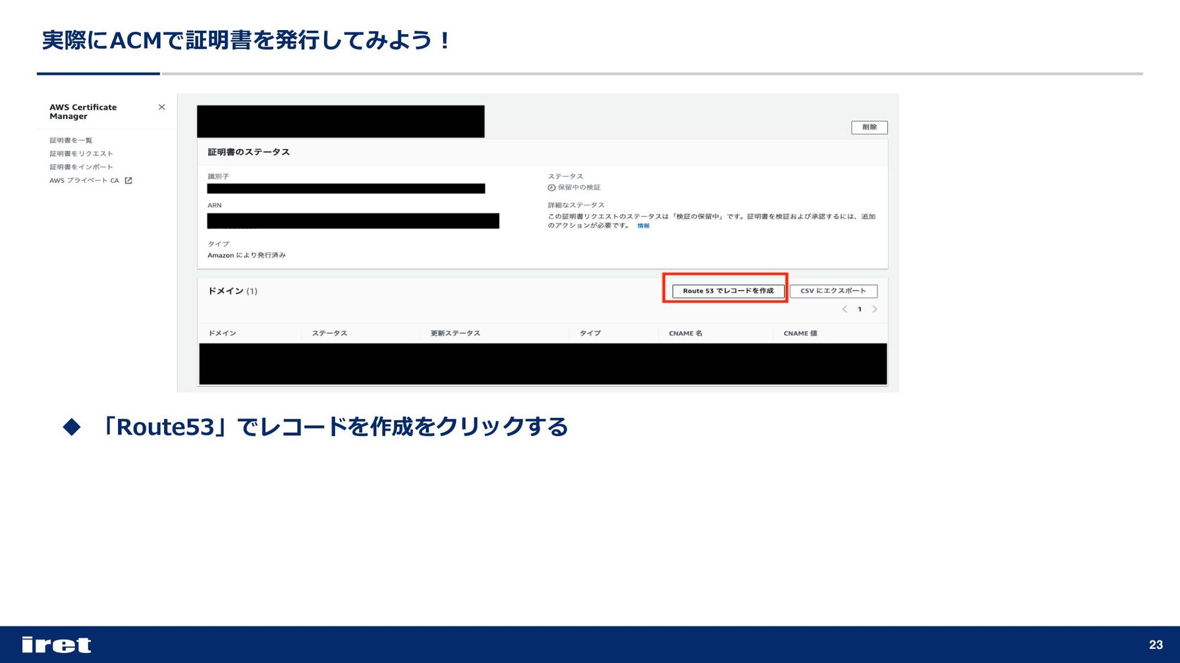Image resolution: width=1180 pixels, height=663 pixels.
Task: Click 証明書のステータス section heading
Action: tap(248, 152)
